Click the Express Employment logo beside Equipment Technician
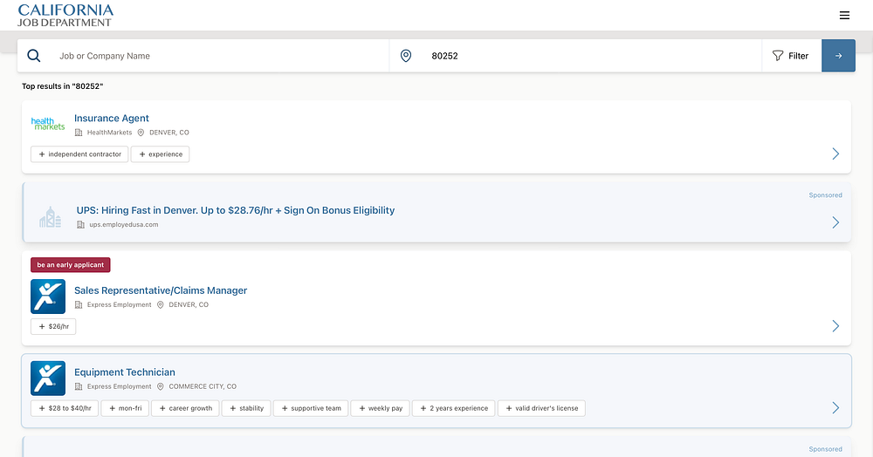Viewport: 873px width, 457px height. tap(48, 378)
